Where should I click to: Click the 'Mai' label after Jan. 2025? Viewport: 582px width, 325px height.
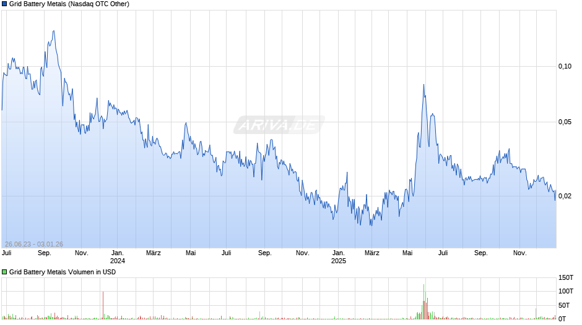point(407,253)
